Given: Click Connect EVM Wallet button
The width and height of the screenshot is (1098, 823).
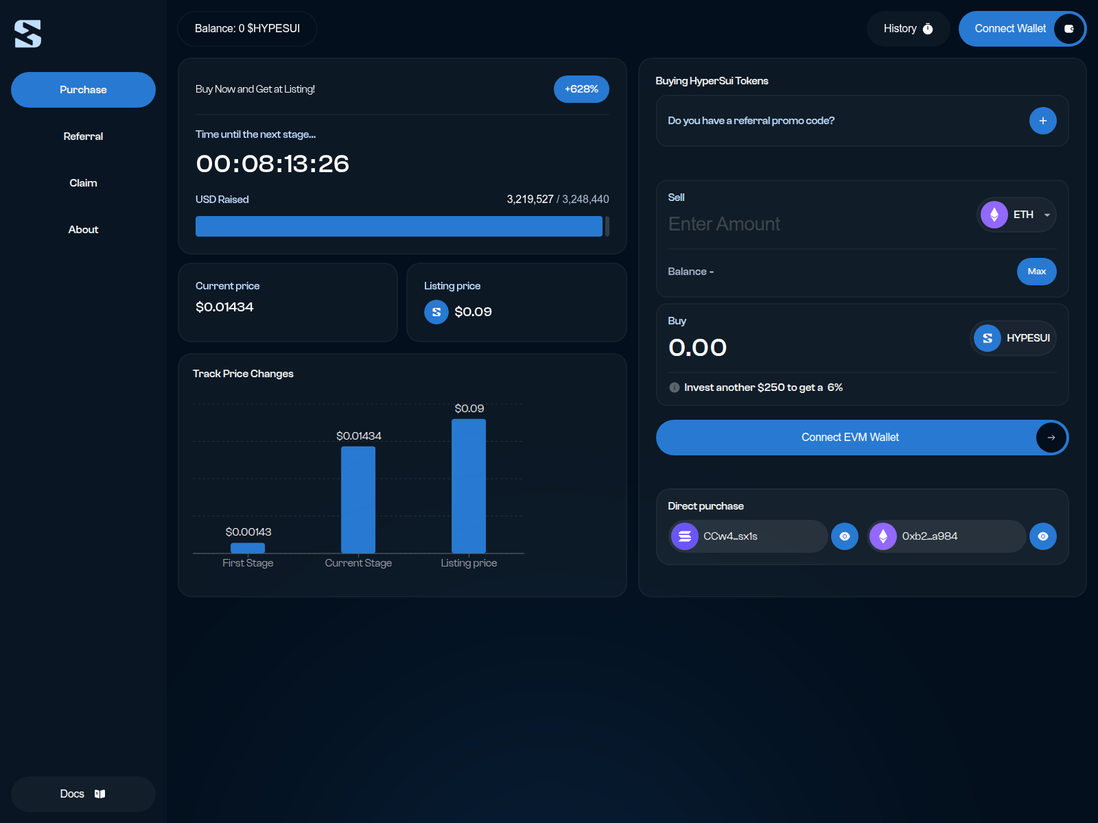Looking at the screenshot, I should [x=862, y=438].
